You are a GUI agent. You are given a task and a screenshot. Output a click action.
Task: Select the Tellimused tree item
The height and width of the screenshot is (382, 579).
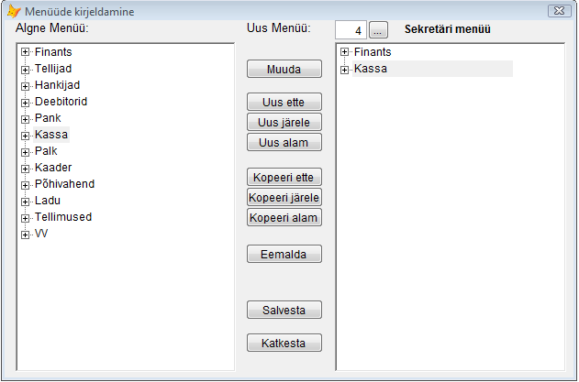click(x=63, y=217)
